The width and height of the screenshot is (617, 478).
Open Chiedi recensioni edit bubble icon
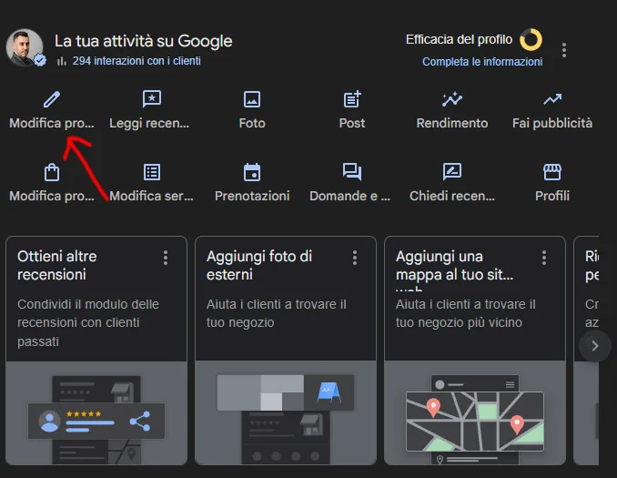click(x=452, y=172)
